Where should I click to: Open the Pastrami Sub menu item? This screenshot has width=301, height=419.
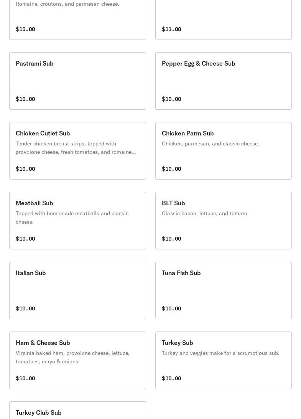[77, 81]
